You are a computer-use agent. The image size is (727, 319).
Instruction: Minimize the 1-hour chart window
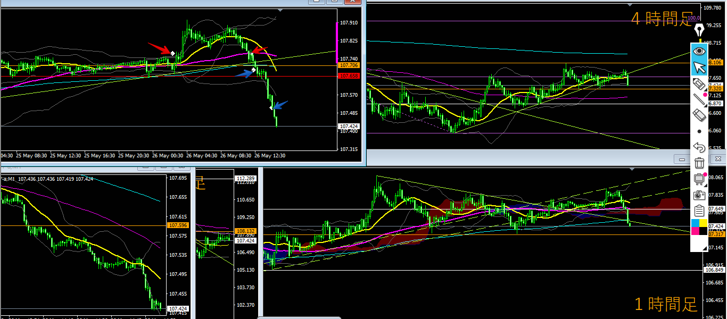[682, 159]
